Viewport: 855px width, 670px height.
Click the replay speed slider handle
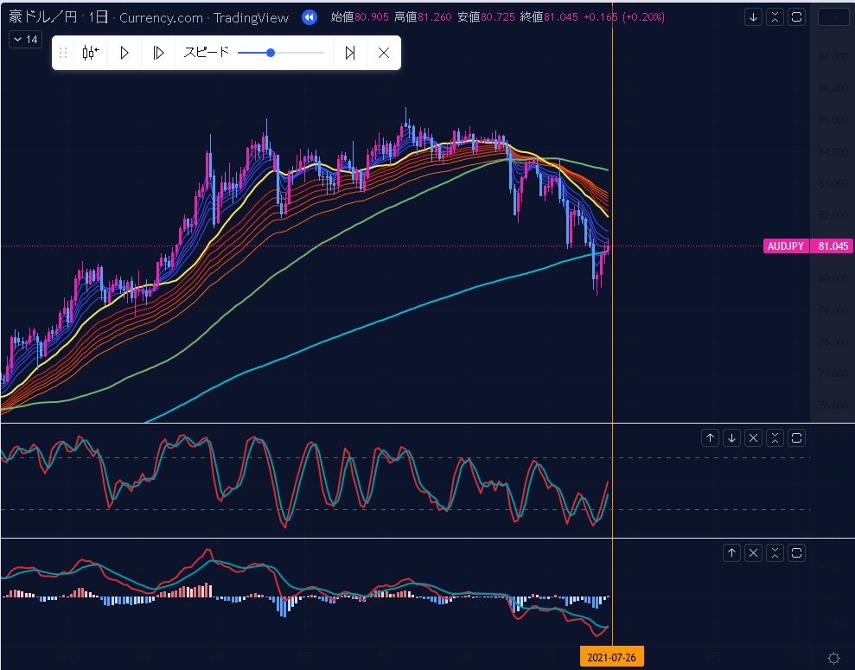coord(271,53)
